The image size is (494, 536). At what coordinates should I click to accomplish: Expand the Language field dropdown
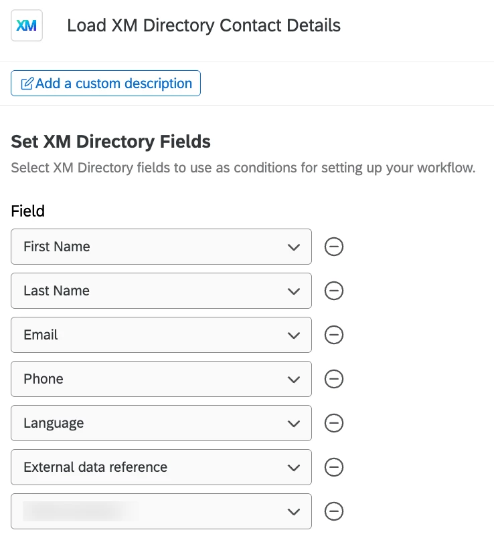pyautogui.click(x=161, y=423)
